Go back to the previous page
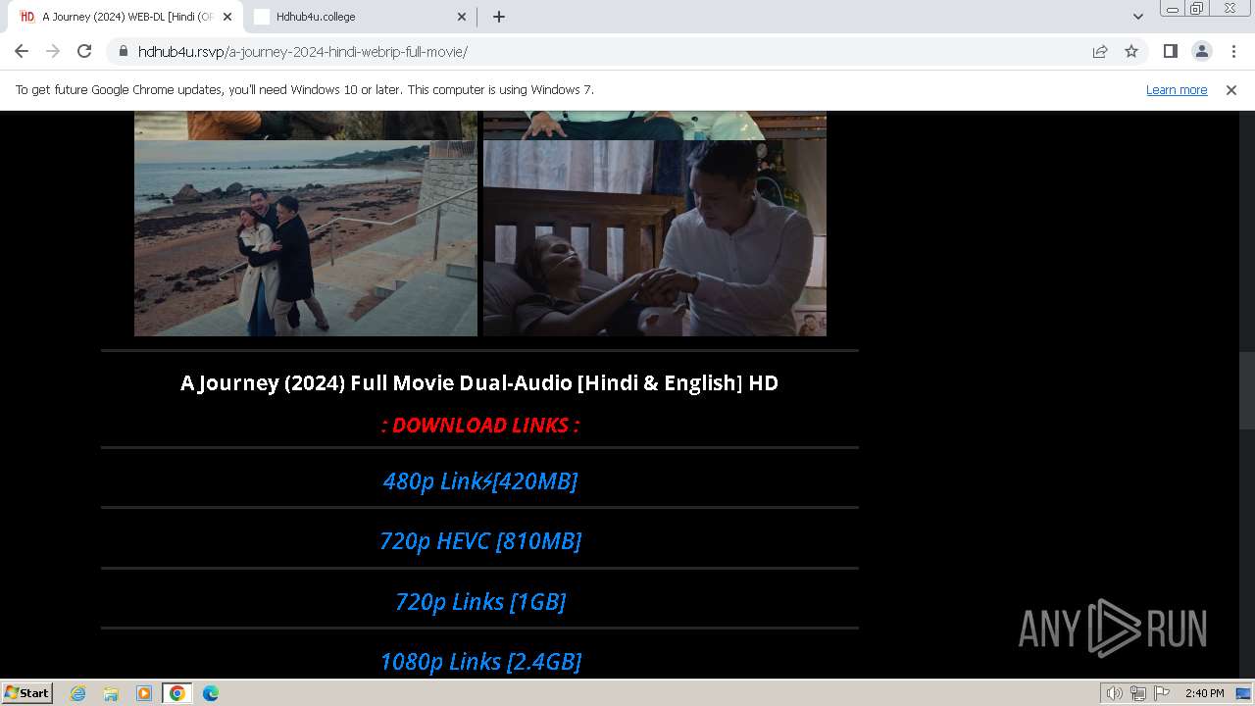This screenshot has height=706, width=1255. (x=22, y=51)
